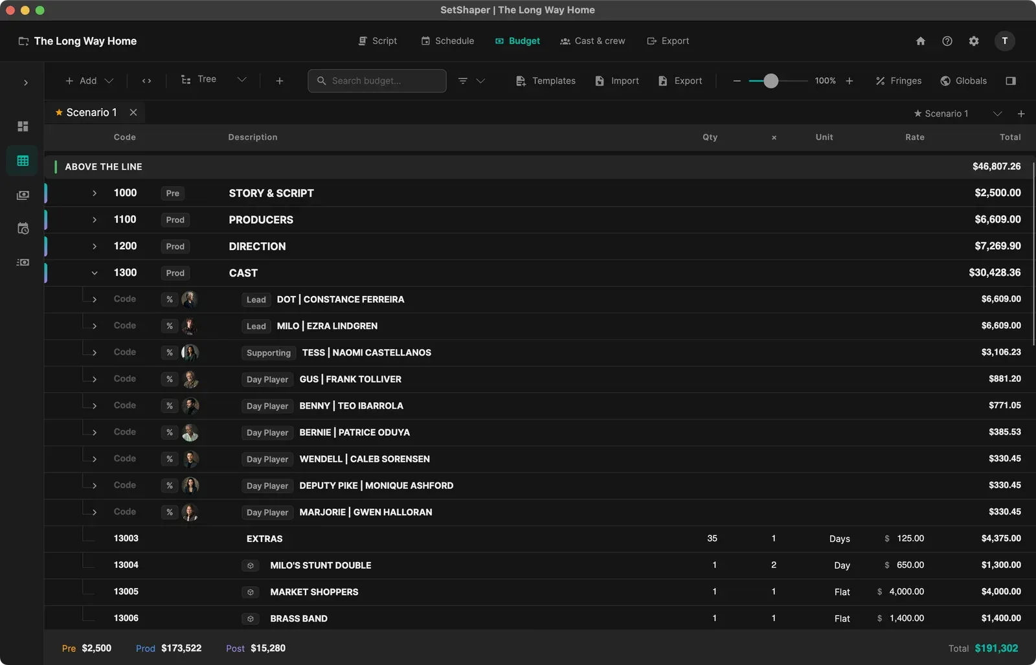Click zoom out minus icon
1036x665 pixels.
point(736,81)
